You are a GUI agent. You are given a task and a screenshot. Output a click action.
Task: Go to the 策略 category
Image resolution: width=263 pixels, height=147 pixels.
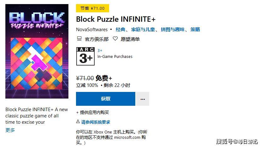(195, 30)
